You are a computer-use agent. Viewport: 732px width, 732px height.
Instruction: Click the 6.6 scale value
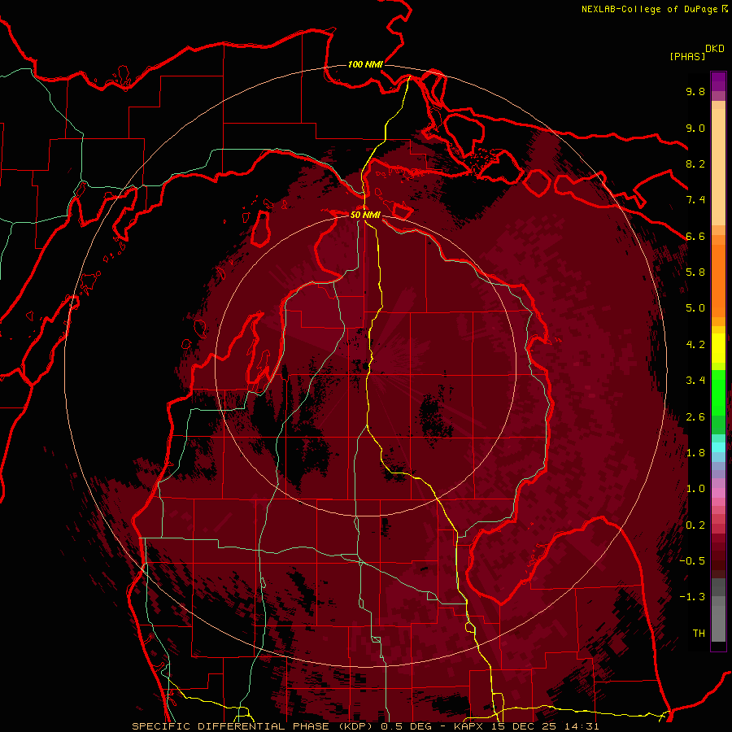click(695, 236)
